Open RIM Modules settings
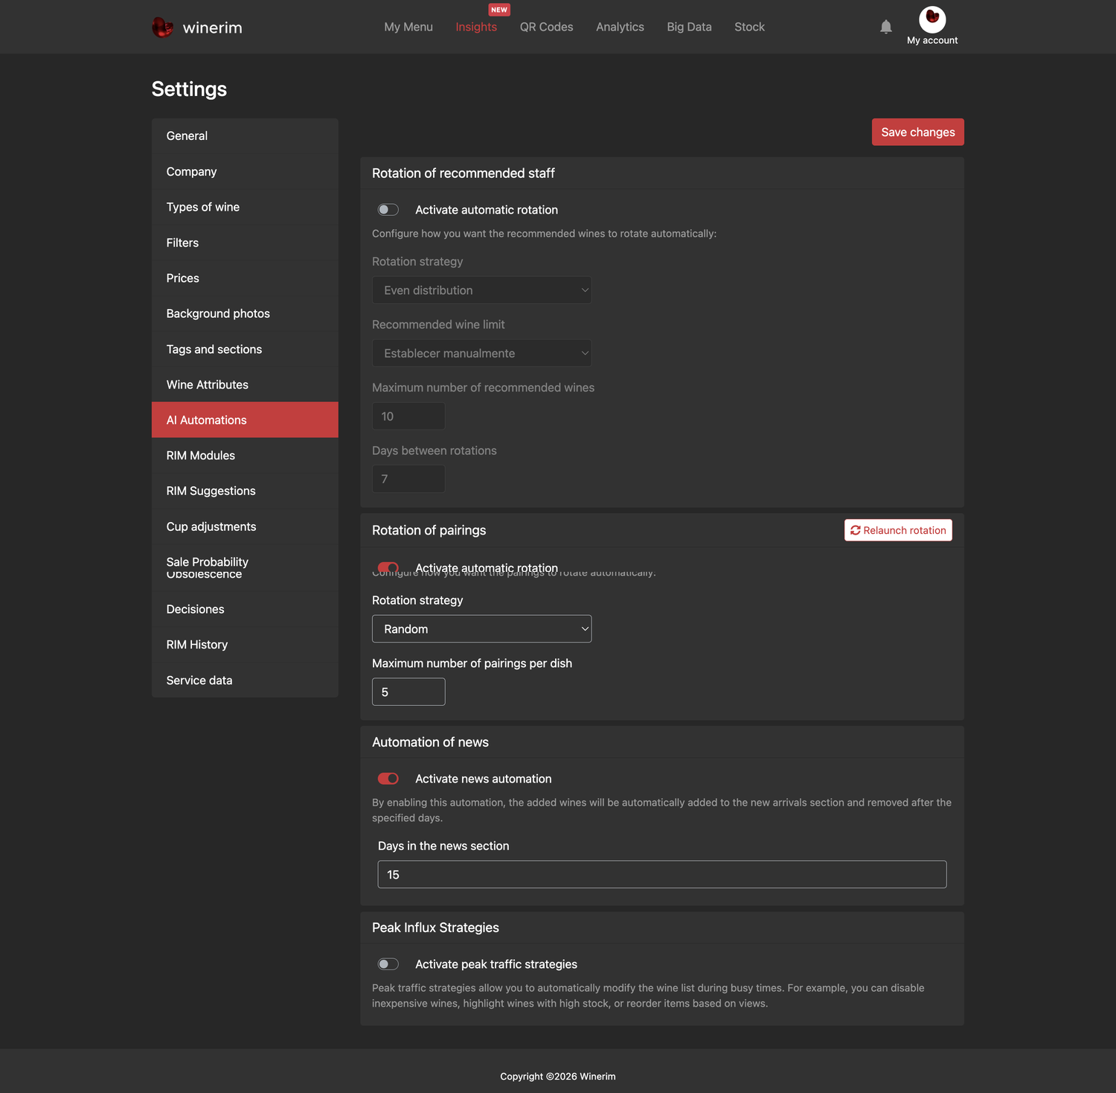The image size is (1116, 1093). tap(245, 456)
